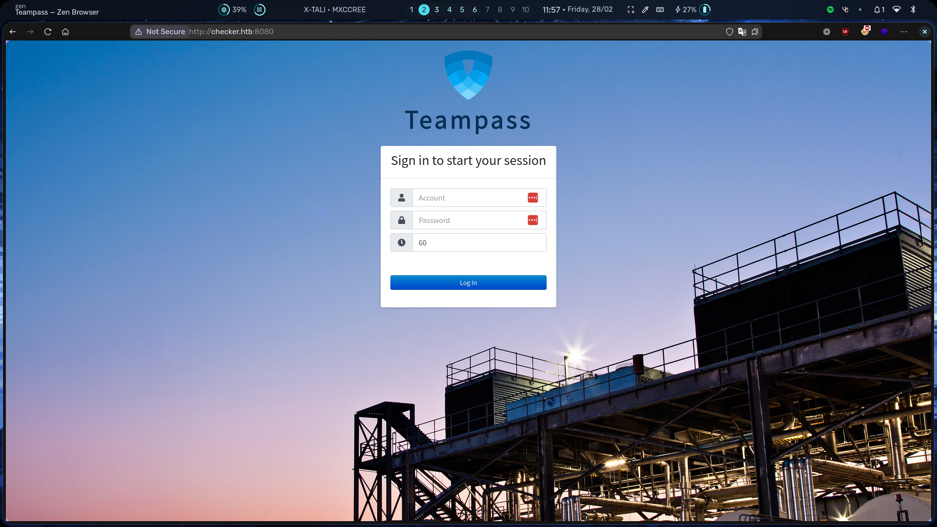Image resolution: width=937 pixels, height=527 pixels.
Task: Open the Wi-Fi network tray icon
Action: (x=896, y=10)
